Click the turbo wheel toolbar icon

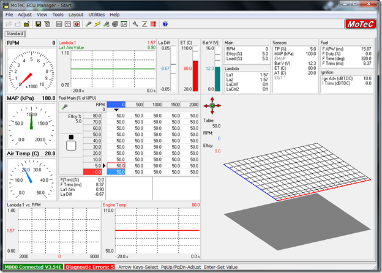click(115, 24)
